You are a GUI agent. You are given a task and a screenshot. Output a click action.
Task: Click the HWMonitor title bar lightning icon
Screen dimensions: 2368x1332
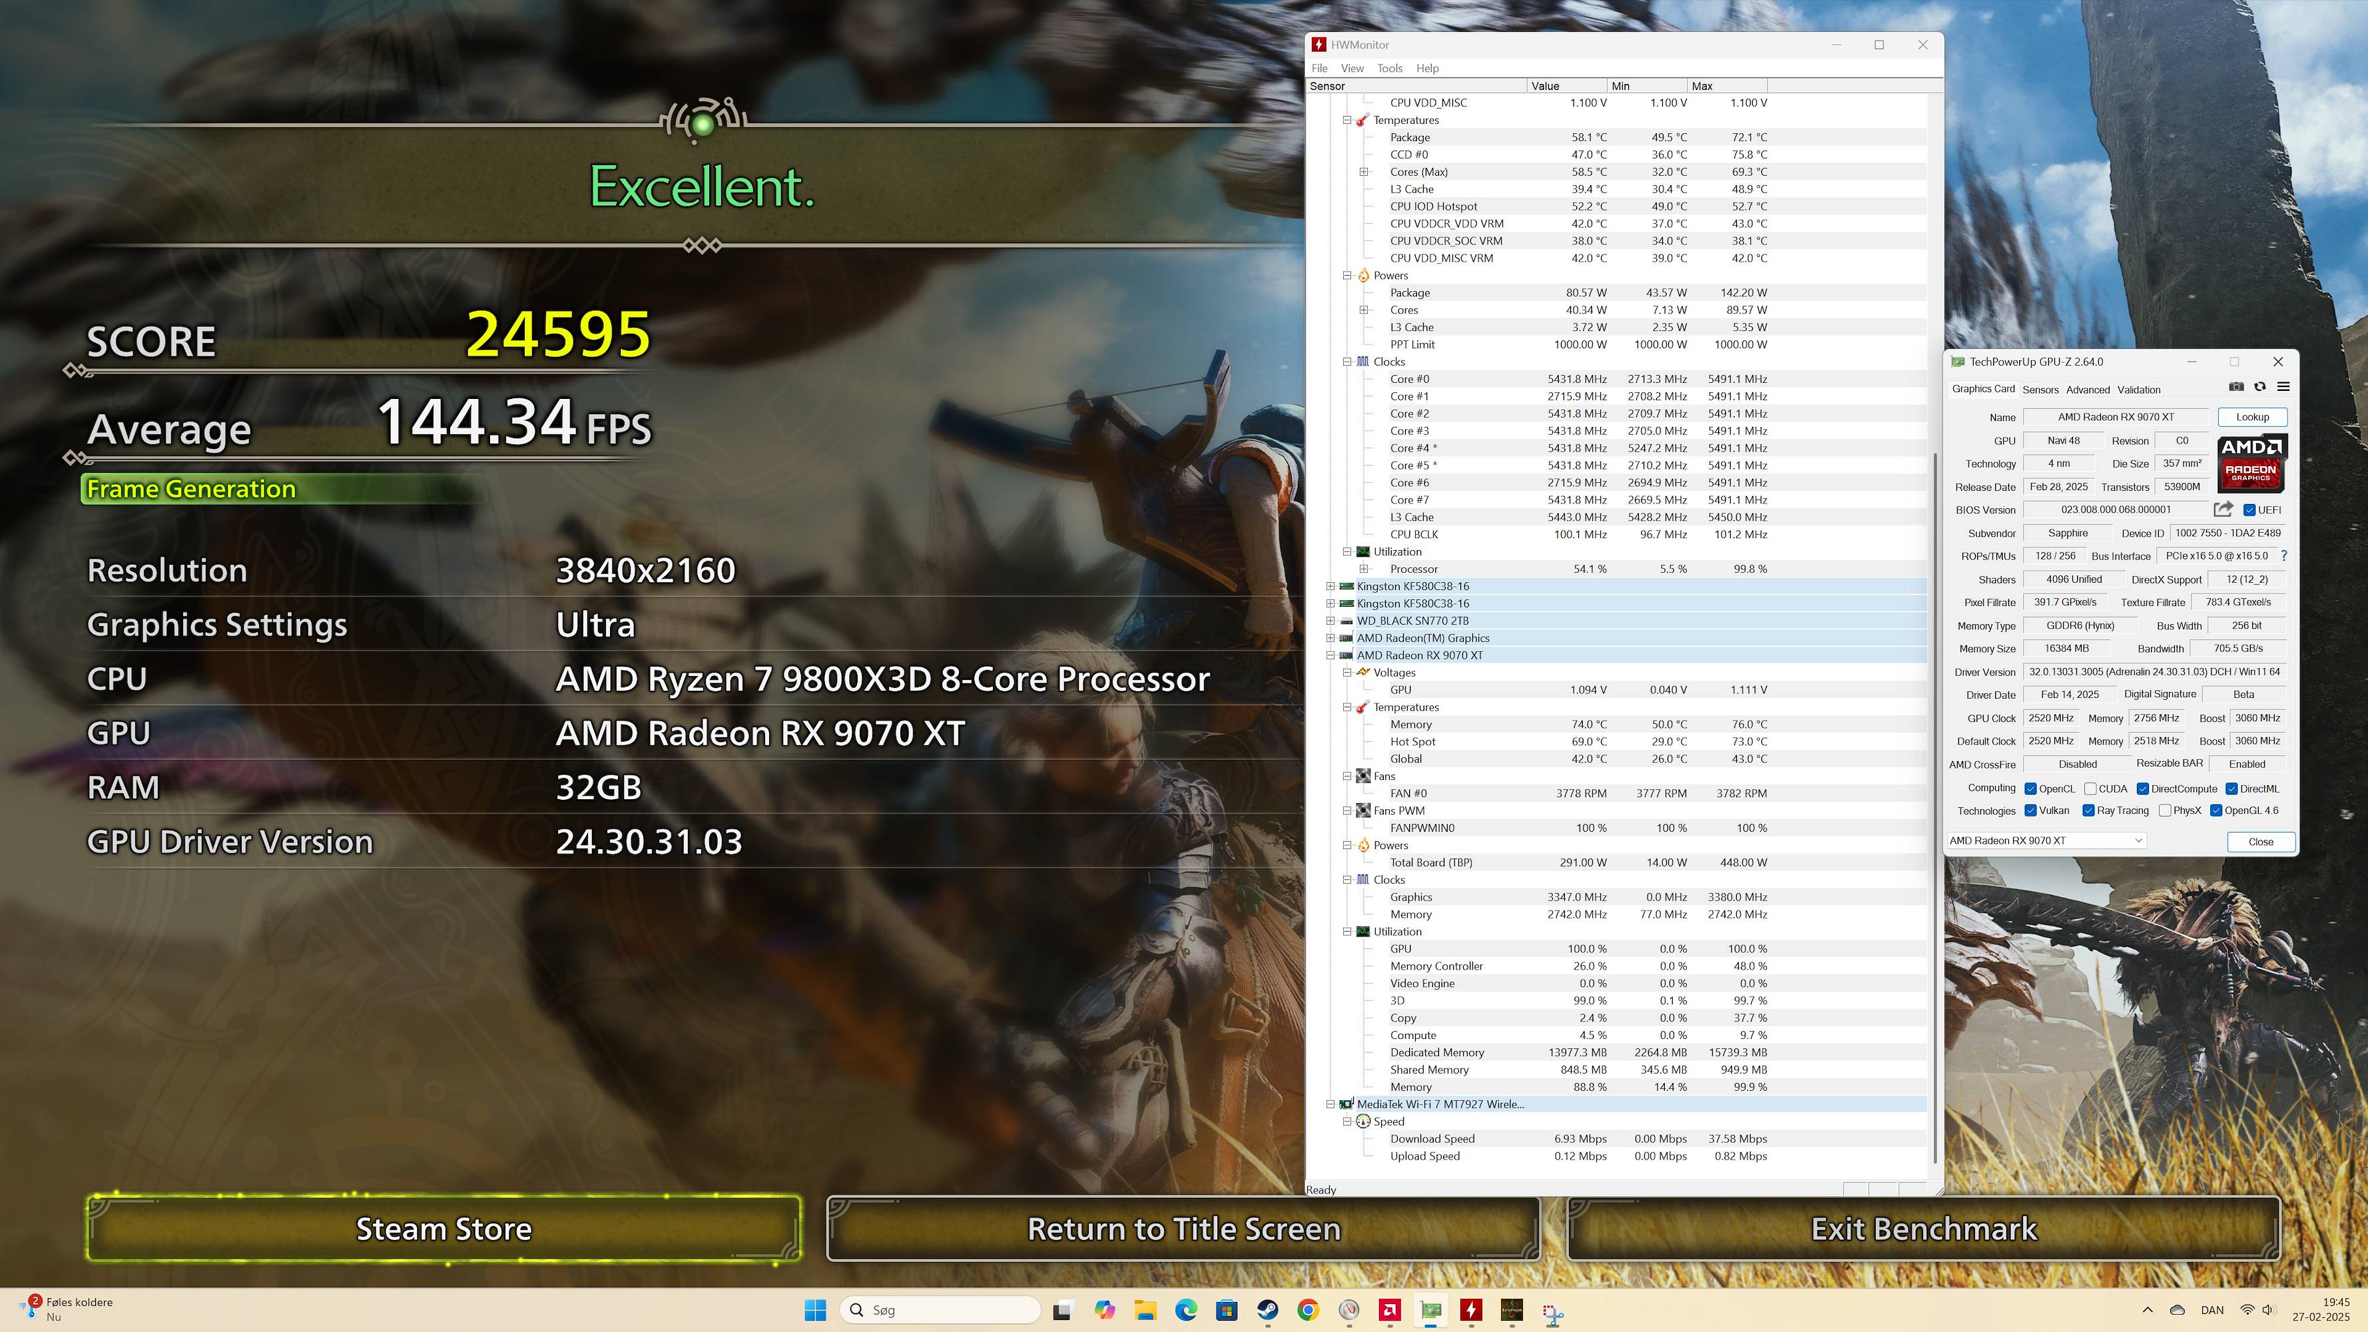[x=1319, y=44]
